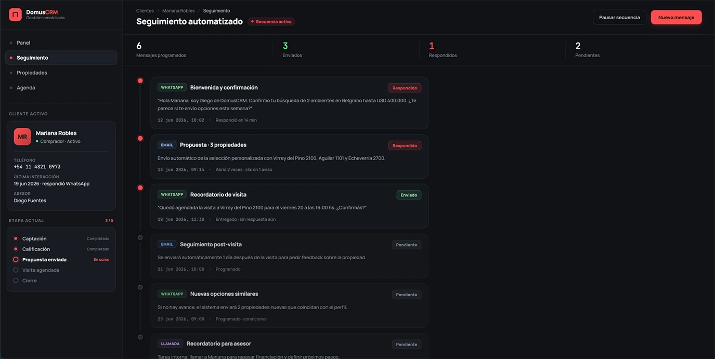This screenshot has height=359, width=715.
Task: Click WHATSAPP tag on Recordatorio de visita
Action: (x=172, y=194)
